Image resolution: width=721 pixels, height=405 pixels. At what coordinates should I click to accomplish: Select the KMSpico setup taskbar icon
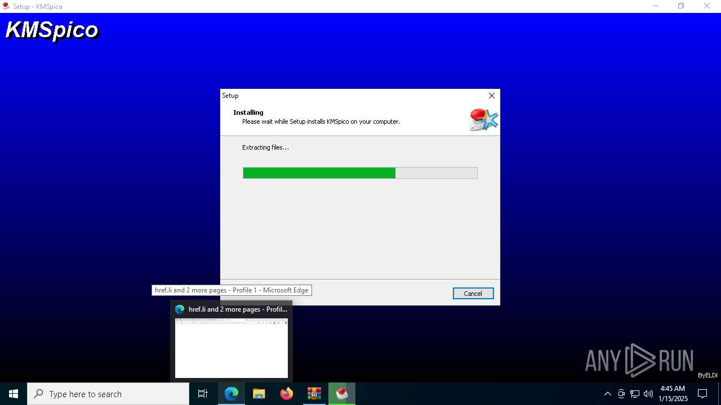342,394
